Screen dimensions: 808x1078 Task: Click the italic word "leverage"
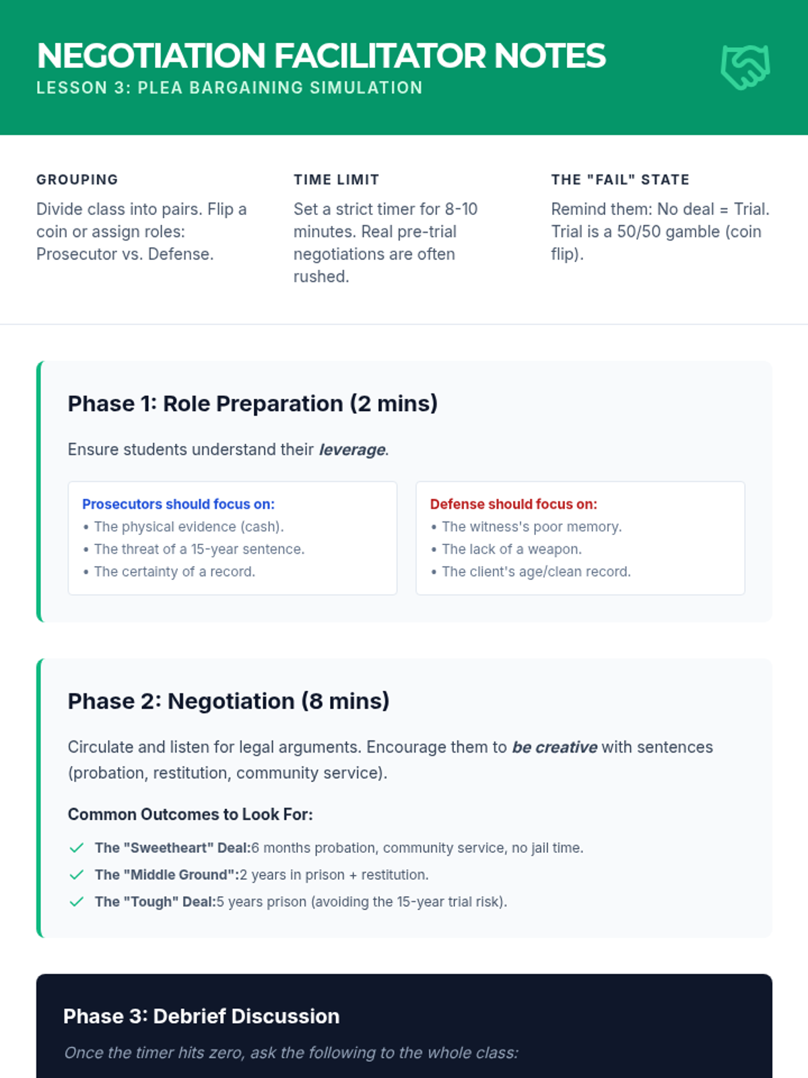tap(352, 449)
